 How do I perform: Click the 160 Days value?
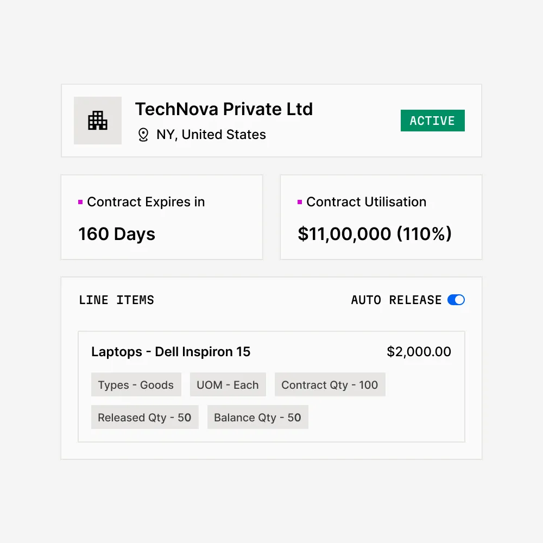[117, 234]
